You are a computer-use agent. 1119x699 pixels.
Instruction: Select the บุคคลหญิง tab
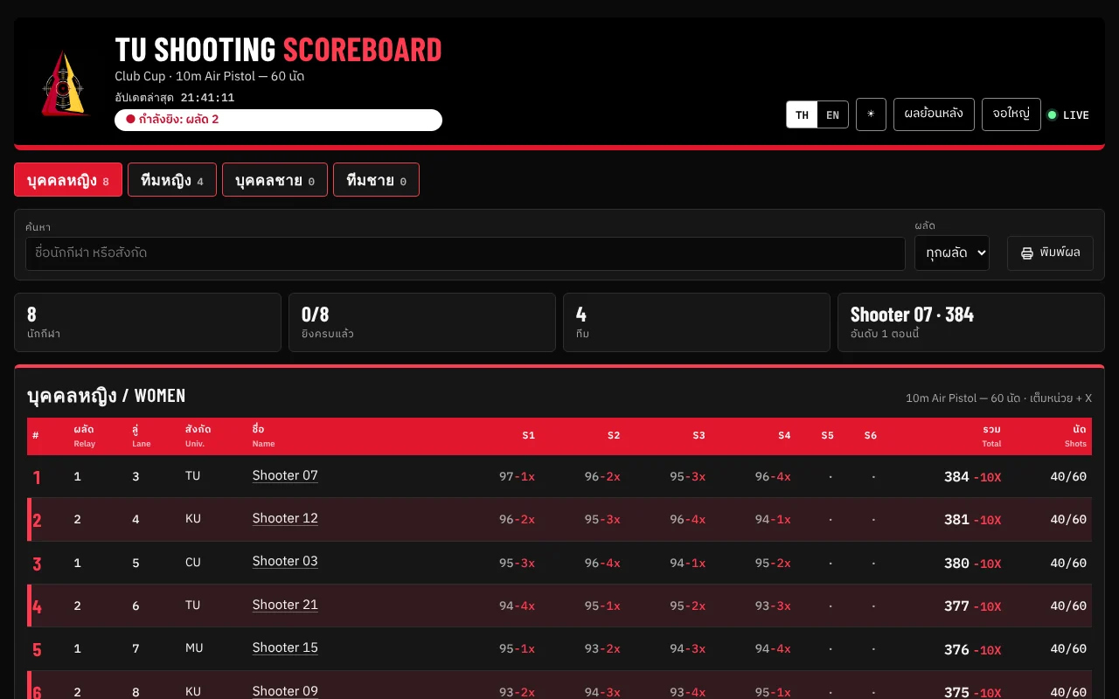68,180
